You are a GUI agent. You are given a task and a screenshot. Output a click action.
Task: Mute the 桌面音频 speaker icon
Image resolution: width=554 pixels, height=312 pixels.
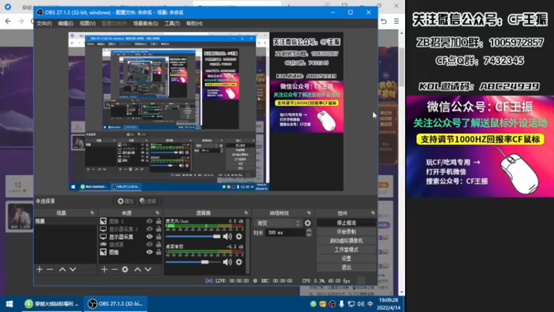227,262
